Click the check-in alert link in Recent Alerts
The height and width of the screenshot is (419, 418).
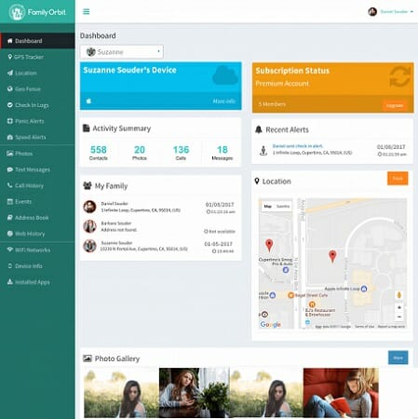click(x=298, y=146)
